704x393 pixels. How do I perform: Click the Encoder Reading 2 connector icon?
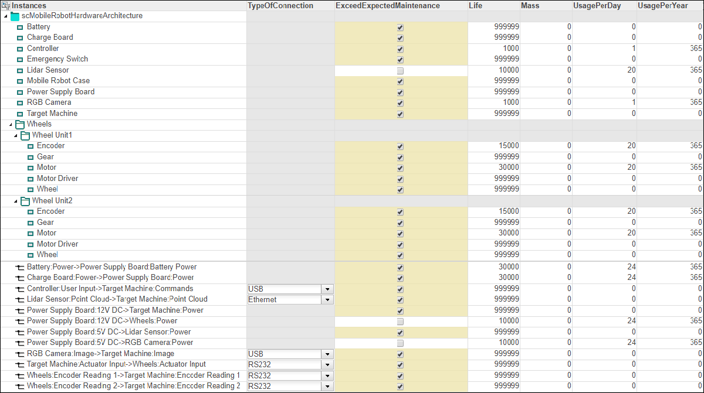click(x=20, y=387)
